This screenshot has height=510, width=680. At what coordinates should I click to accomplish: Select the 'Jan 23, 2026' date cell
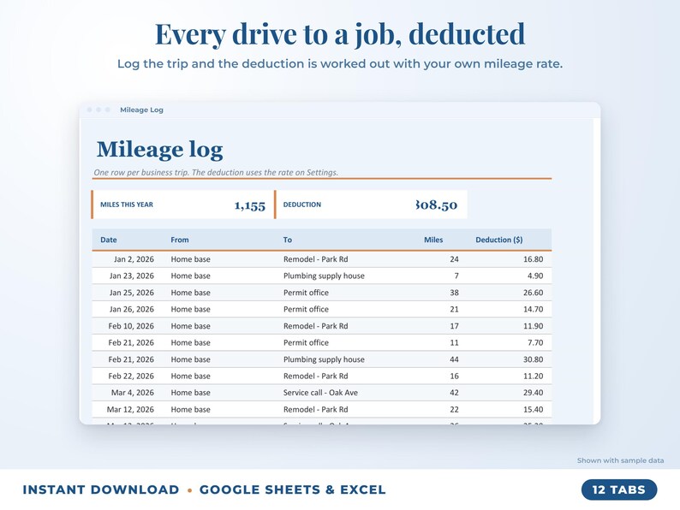tap(132, 276)
